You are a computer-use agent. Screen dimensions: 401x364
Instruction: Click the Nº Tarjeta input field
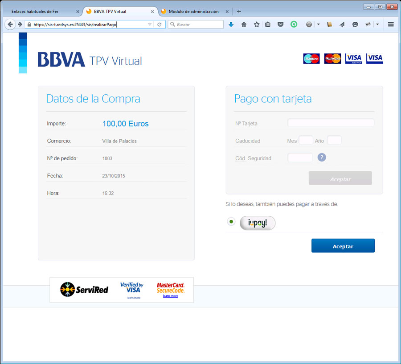coord(331,123)
